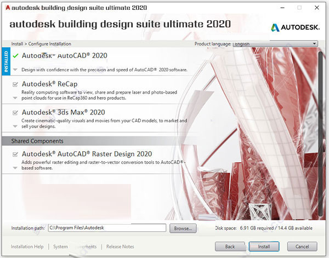Toggle the Autodesk 3ds Max 2020 checkbox
329x258 pixels.
click(15, 112)
